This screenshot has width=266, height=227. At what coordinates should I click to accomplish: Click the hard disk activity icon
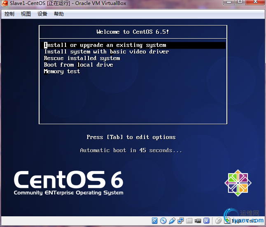coord(154,220)
